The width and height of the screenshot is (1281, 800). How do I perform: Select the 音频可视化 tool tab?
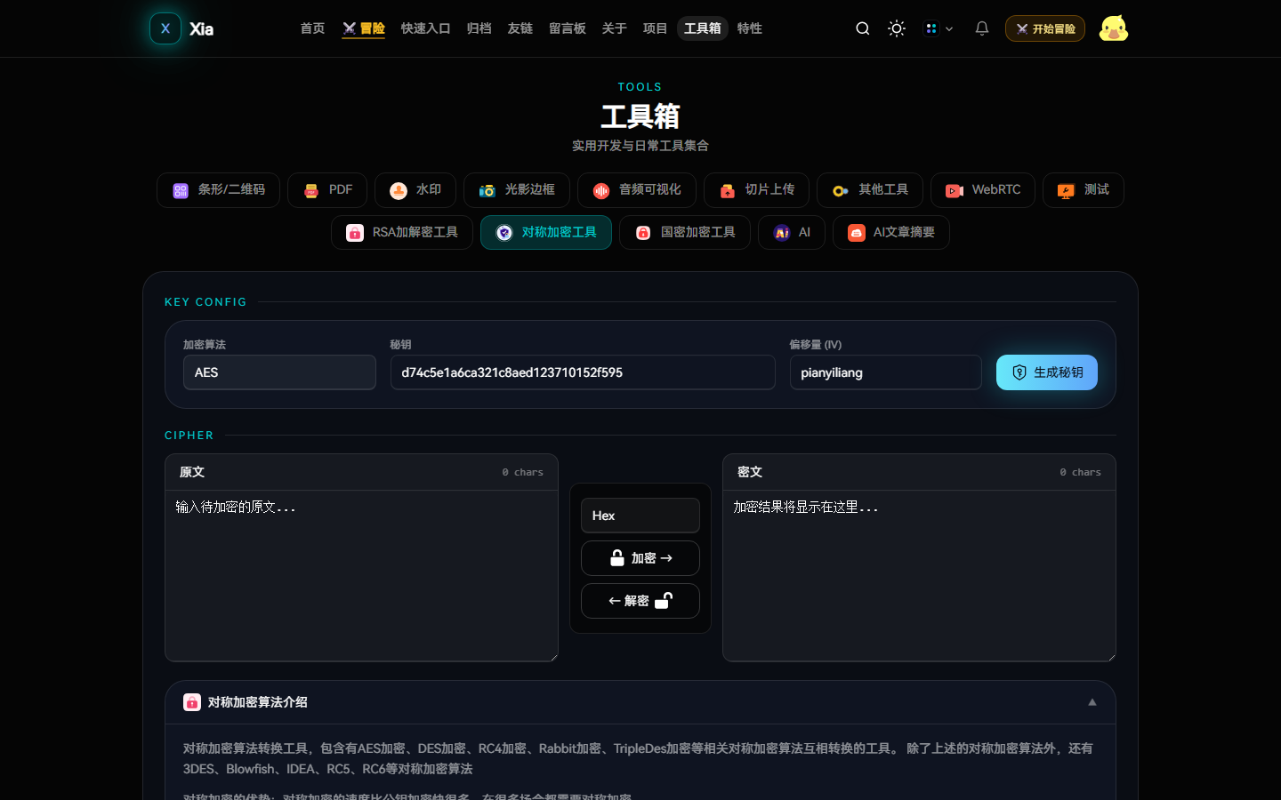tap(637, 190)
